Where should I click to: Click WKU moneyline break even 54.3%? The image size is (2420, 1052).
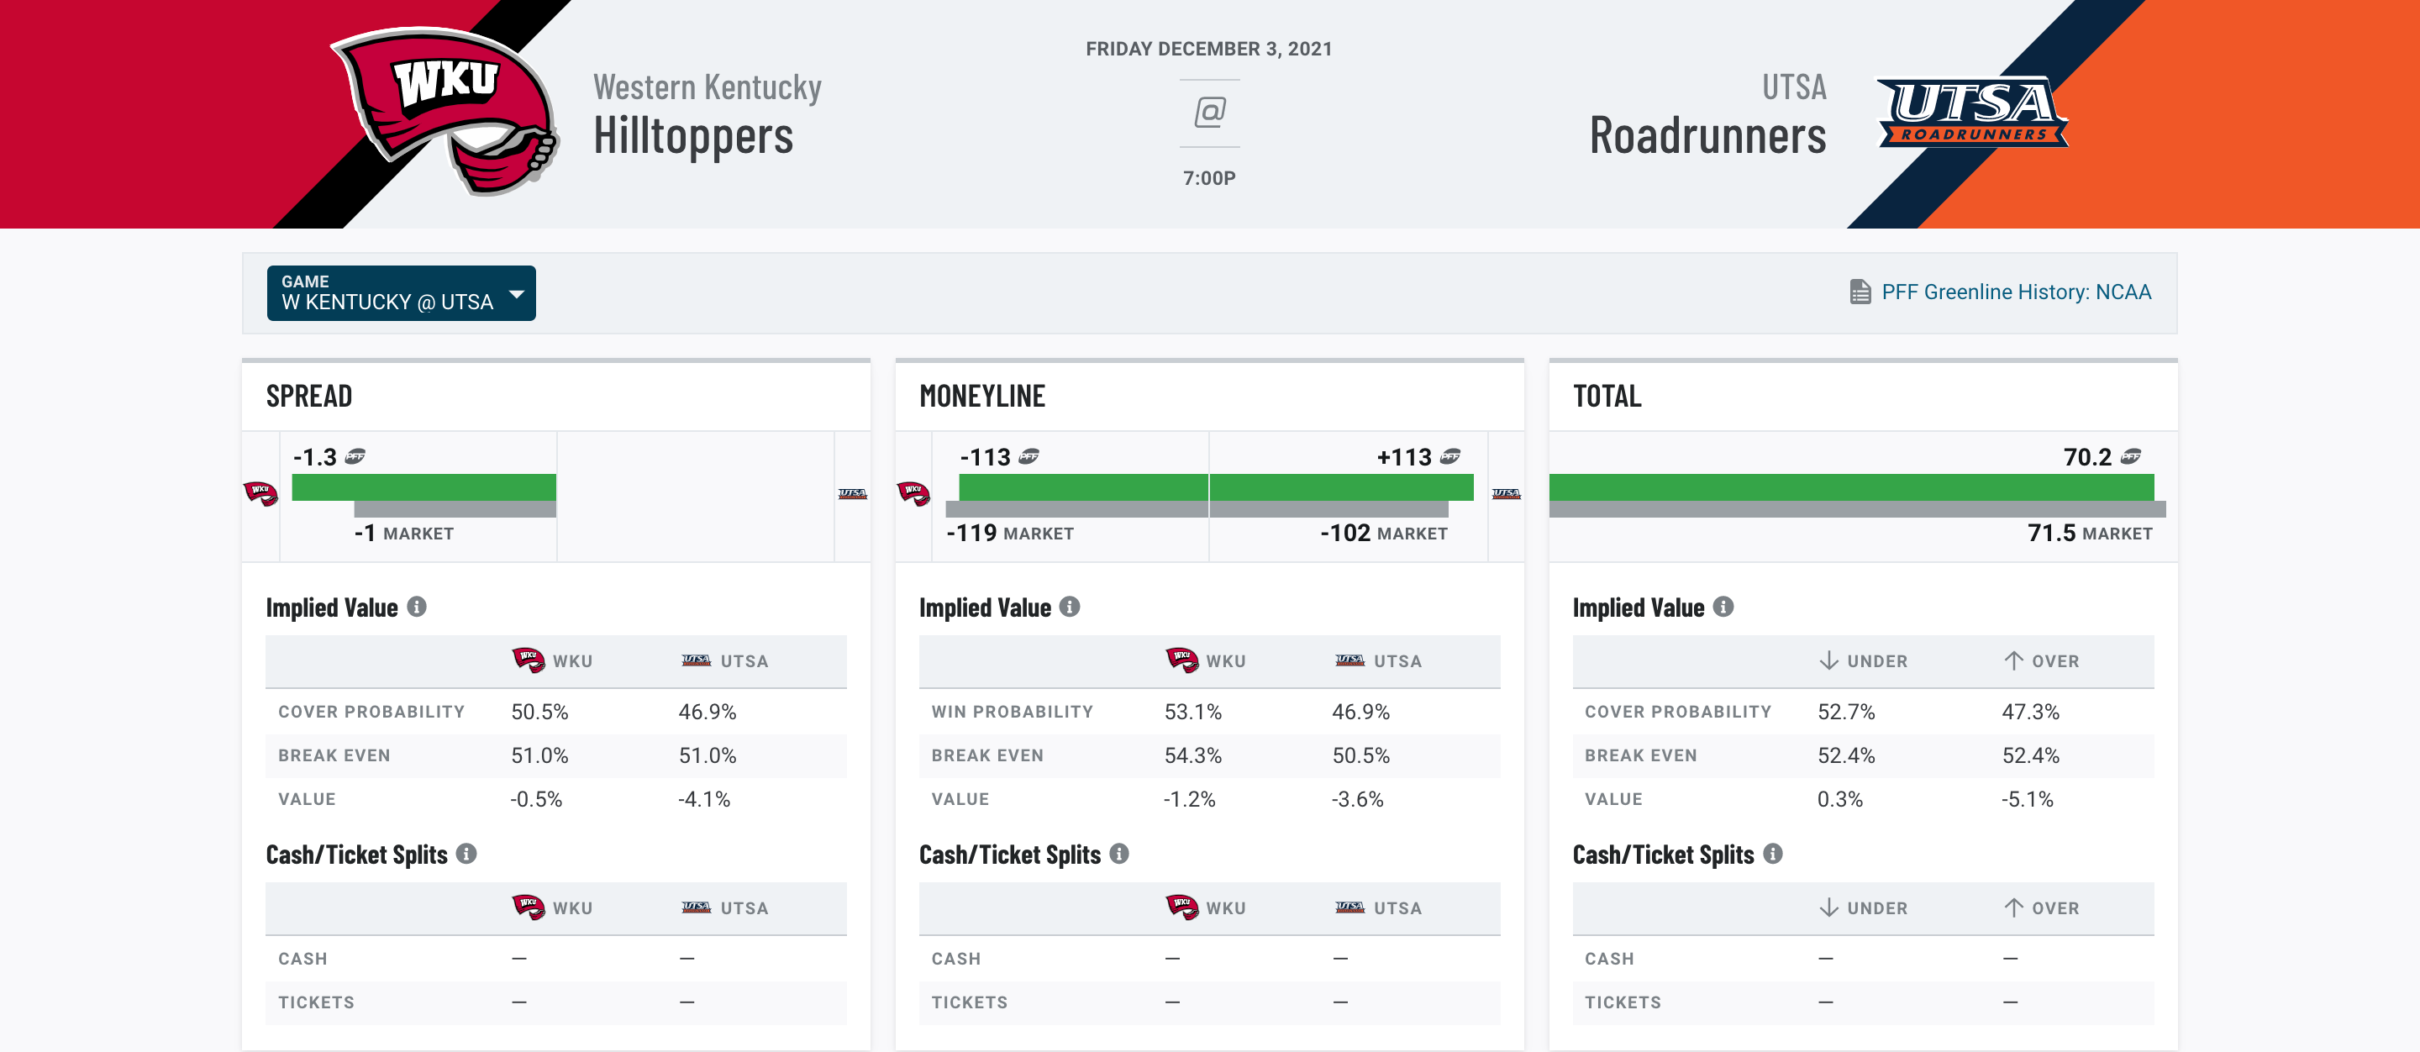[1193, 755]
